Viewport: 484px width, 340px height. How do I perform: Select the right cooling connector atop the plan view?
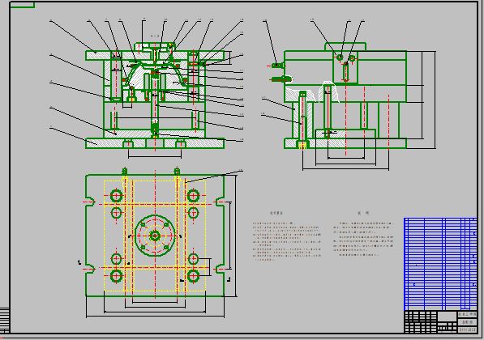177,171
